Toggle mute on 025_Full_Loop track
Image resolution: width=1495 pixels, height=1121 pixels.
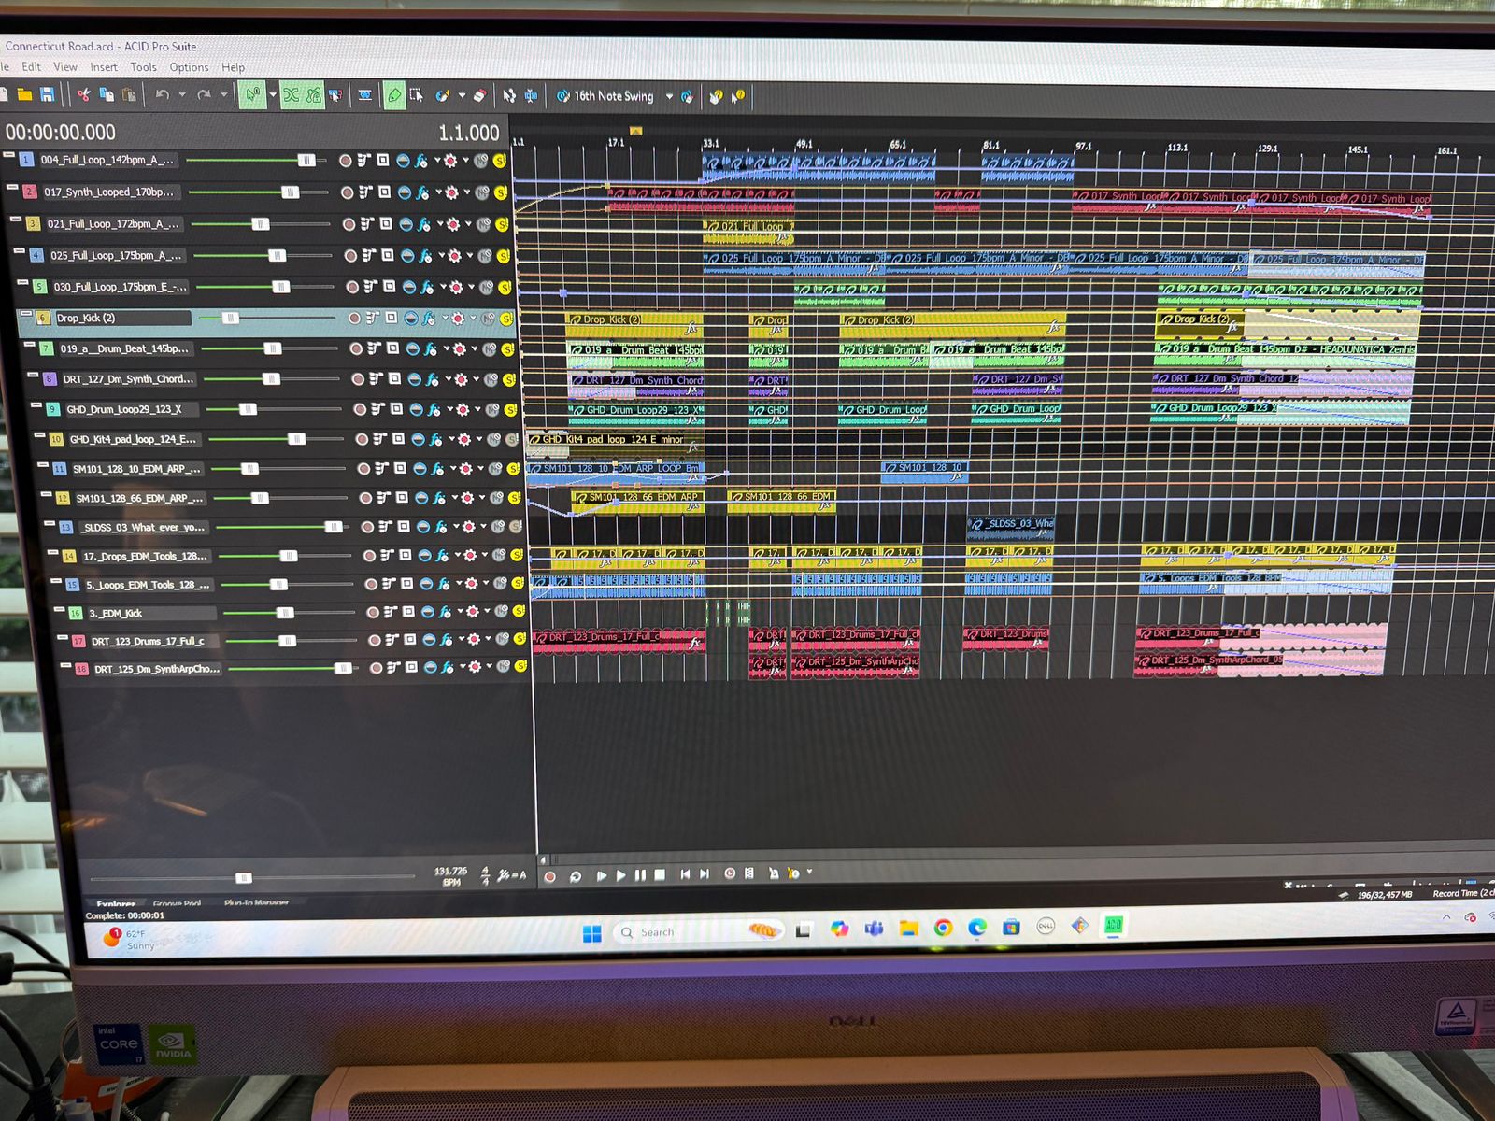click(x=486, y=256)
